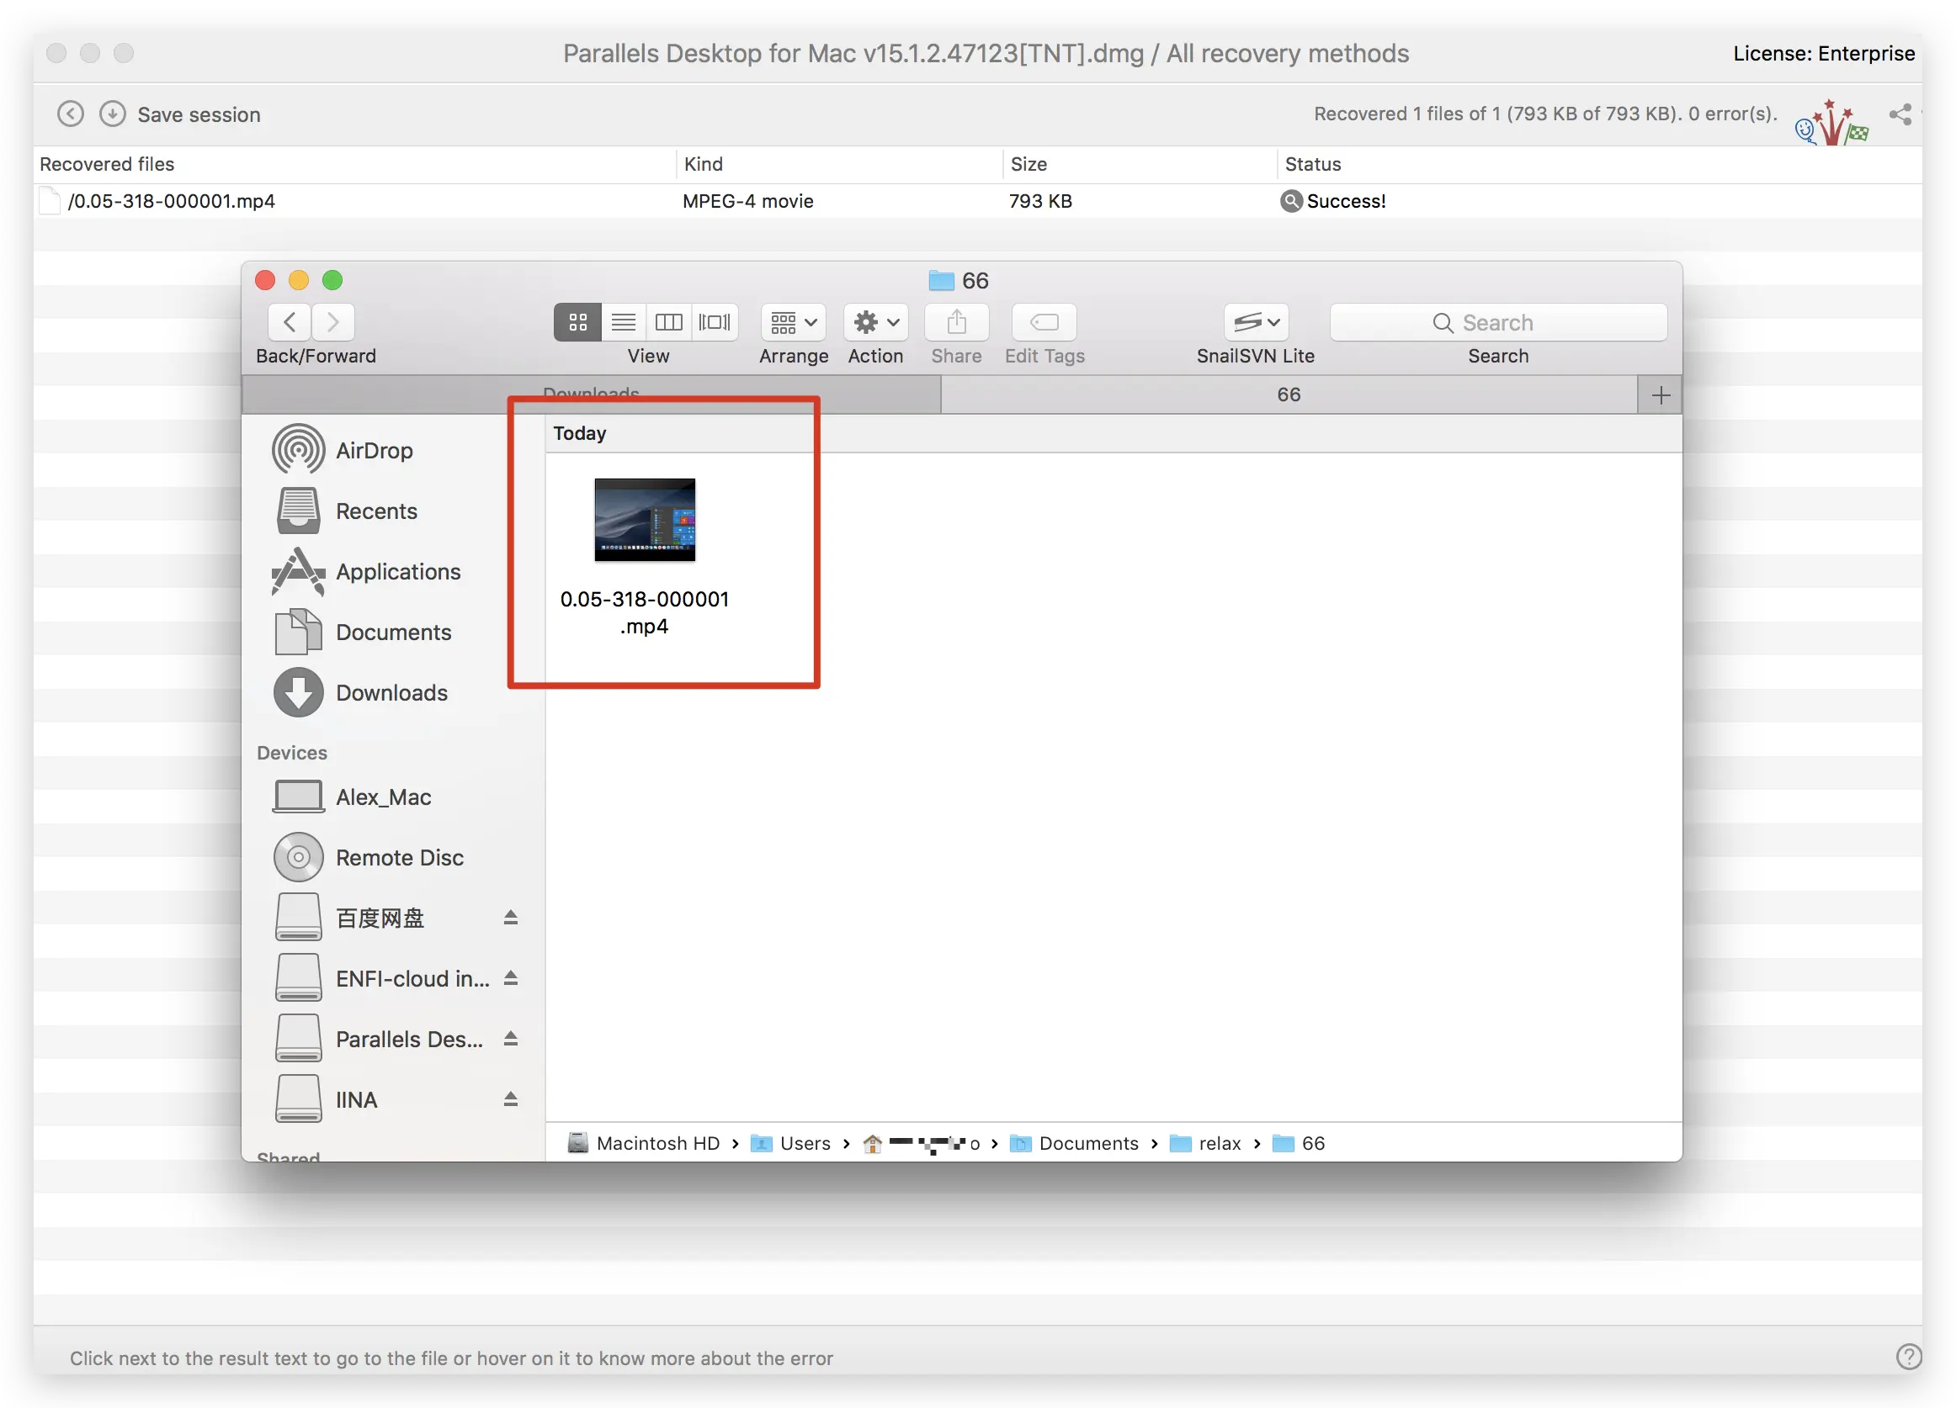Eject the IINA disk image
Image resolution: width=1956 pixels, height=1408 pixels.
pos(511,1098)
